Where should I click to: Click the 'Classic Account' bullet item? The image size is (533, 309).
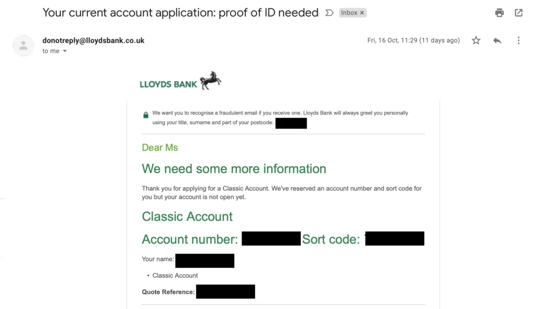(x=175, y=275)
